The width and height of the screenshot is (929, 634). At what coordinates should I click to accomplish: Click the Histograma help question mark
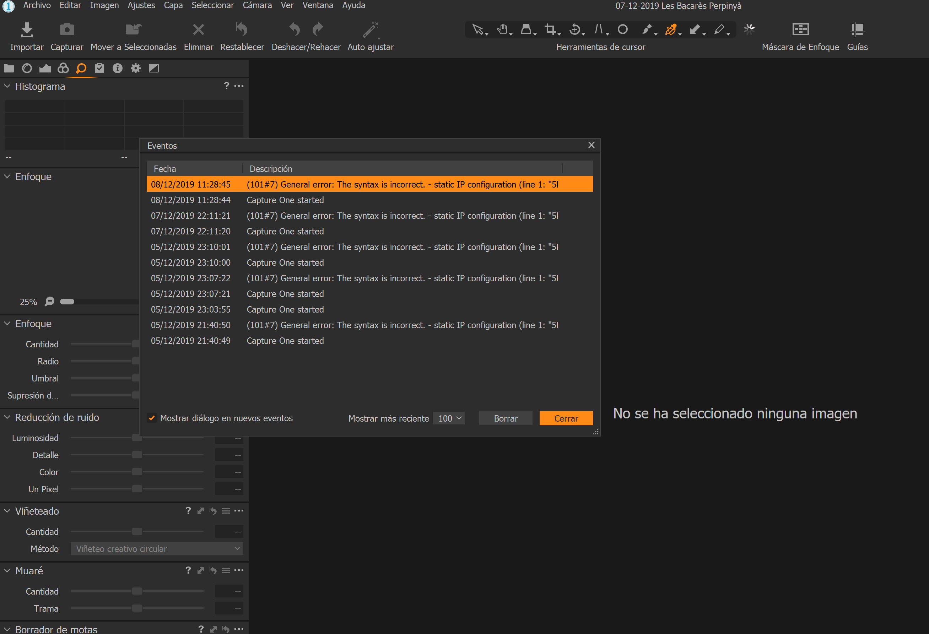tap(227, 86)
